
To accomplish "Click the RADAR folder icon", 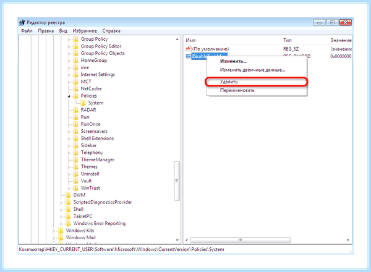I will tap(75, 110).
